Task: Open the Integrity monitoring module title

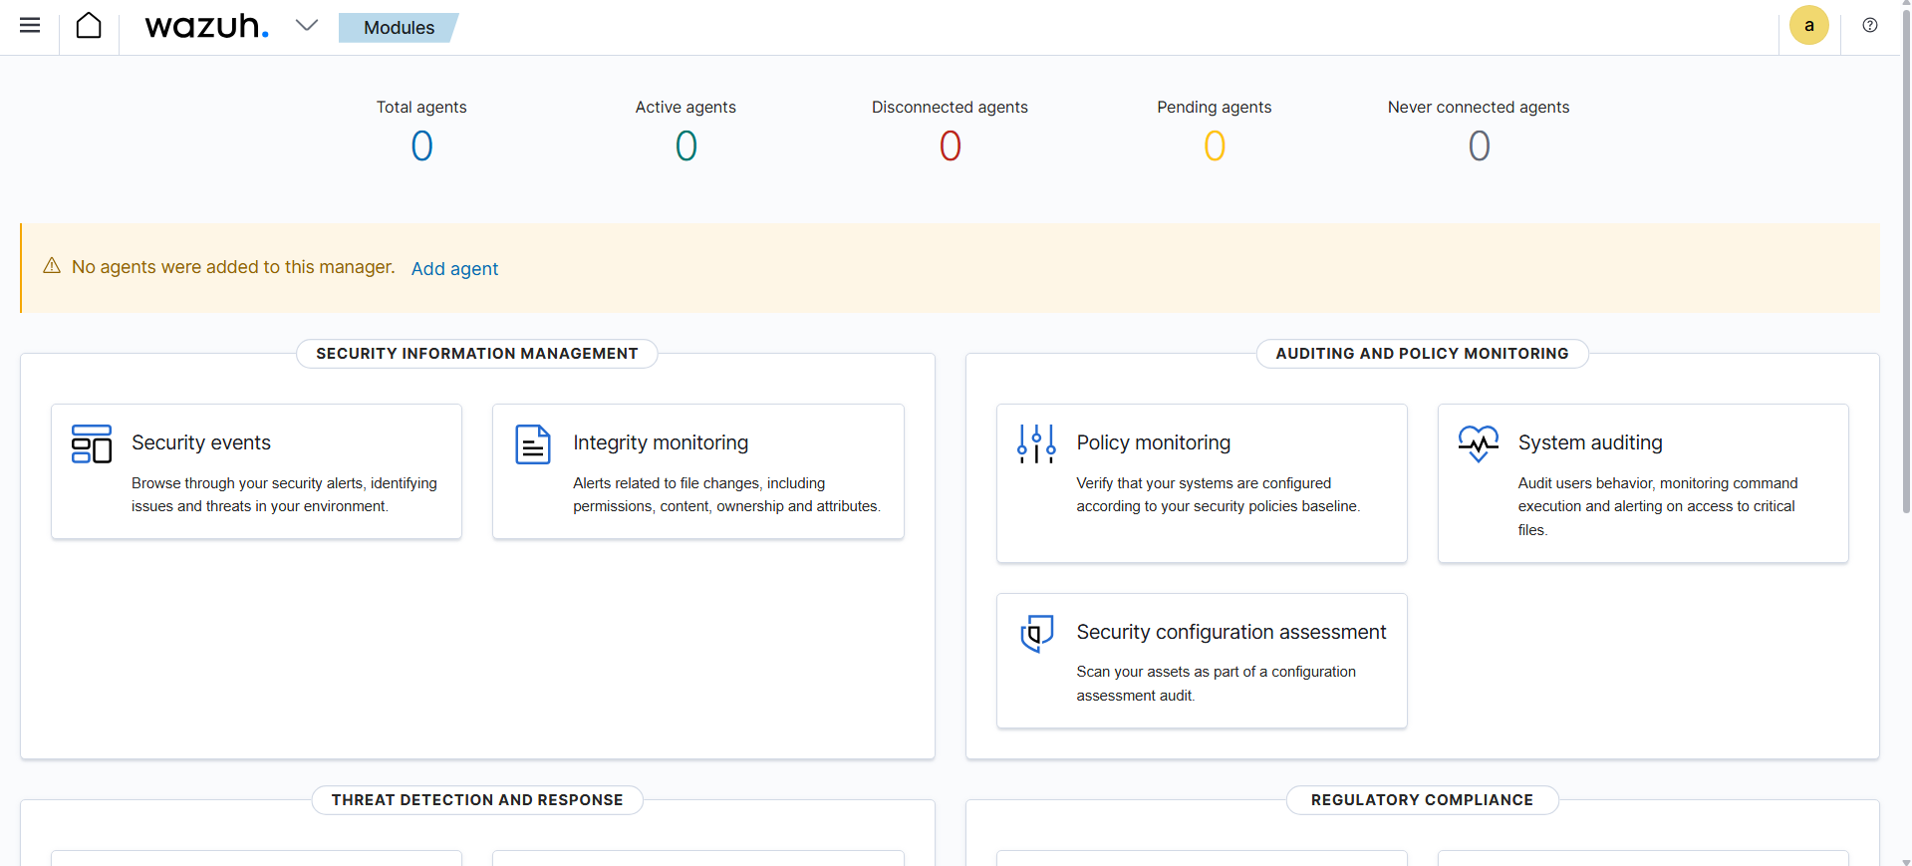Action: [661, 442]
